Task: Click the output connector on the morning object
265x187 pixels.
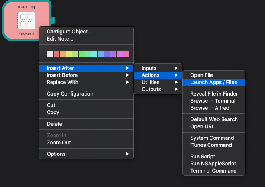Action: [x=53, y=20]
